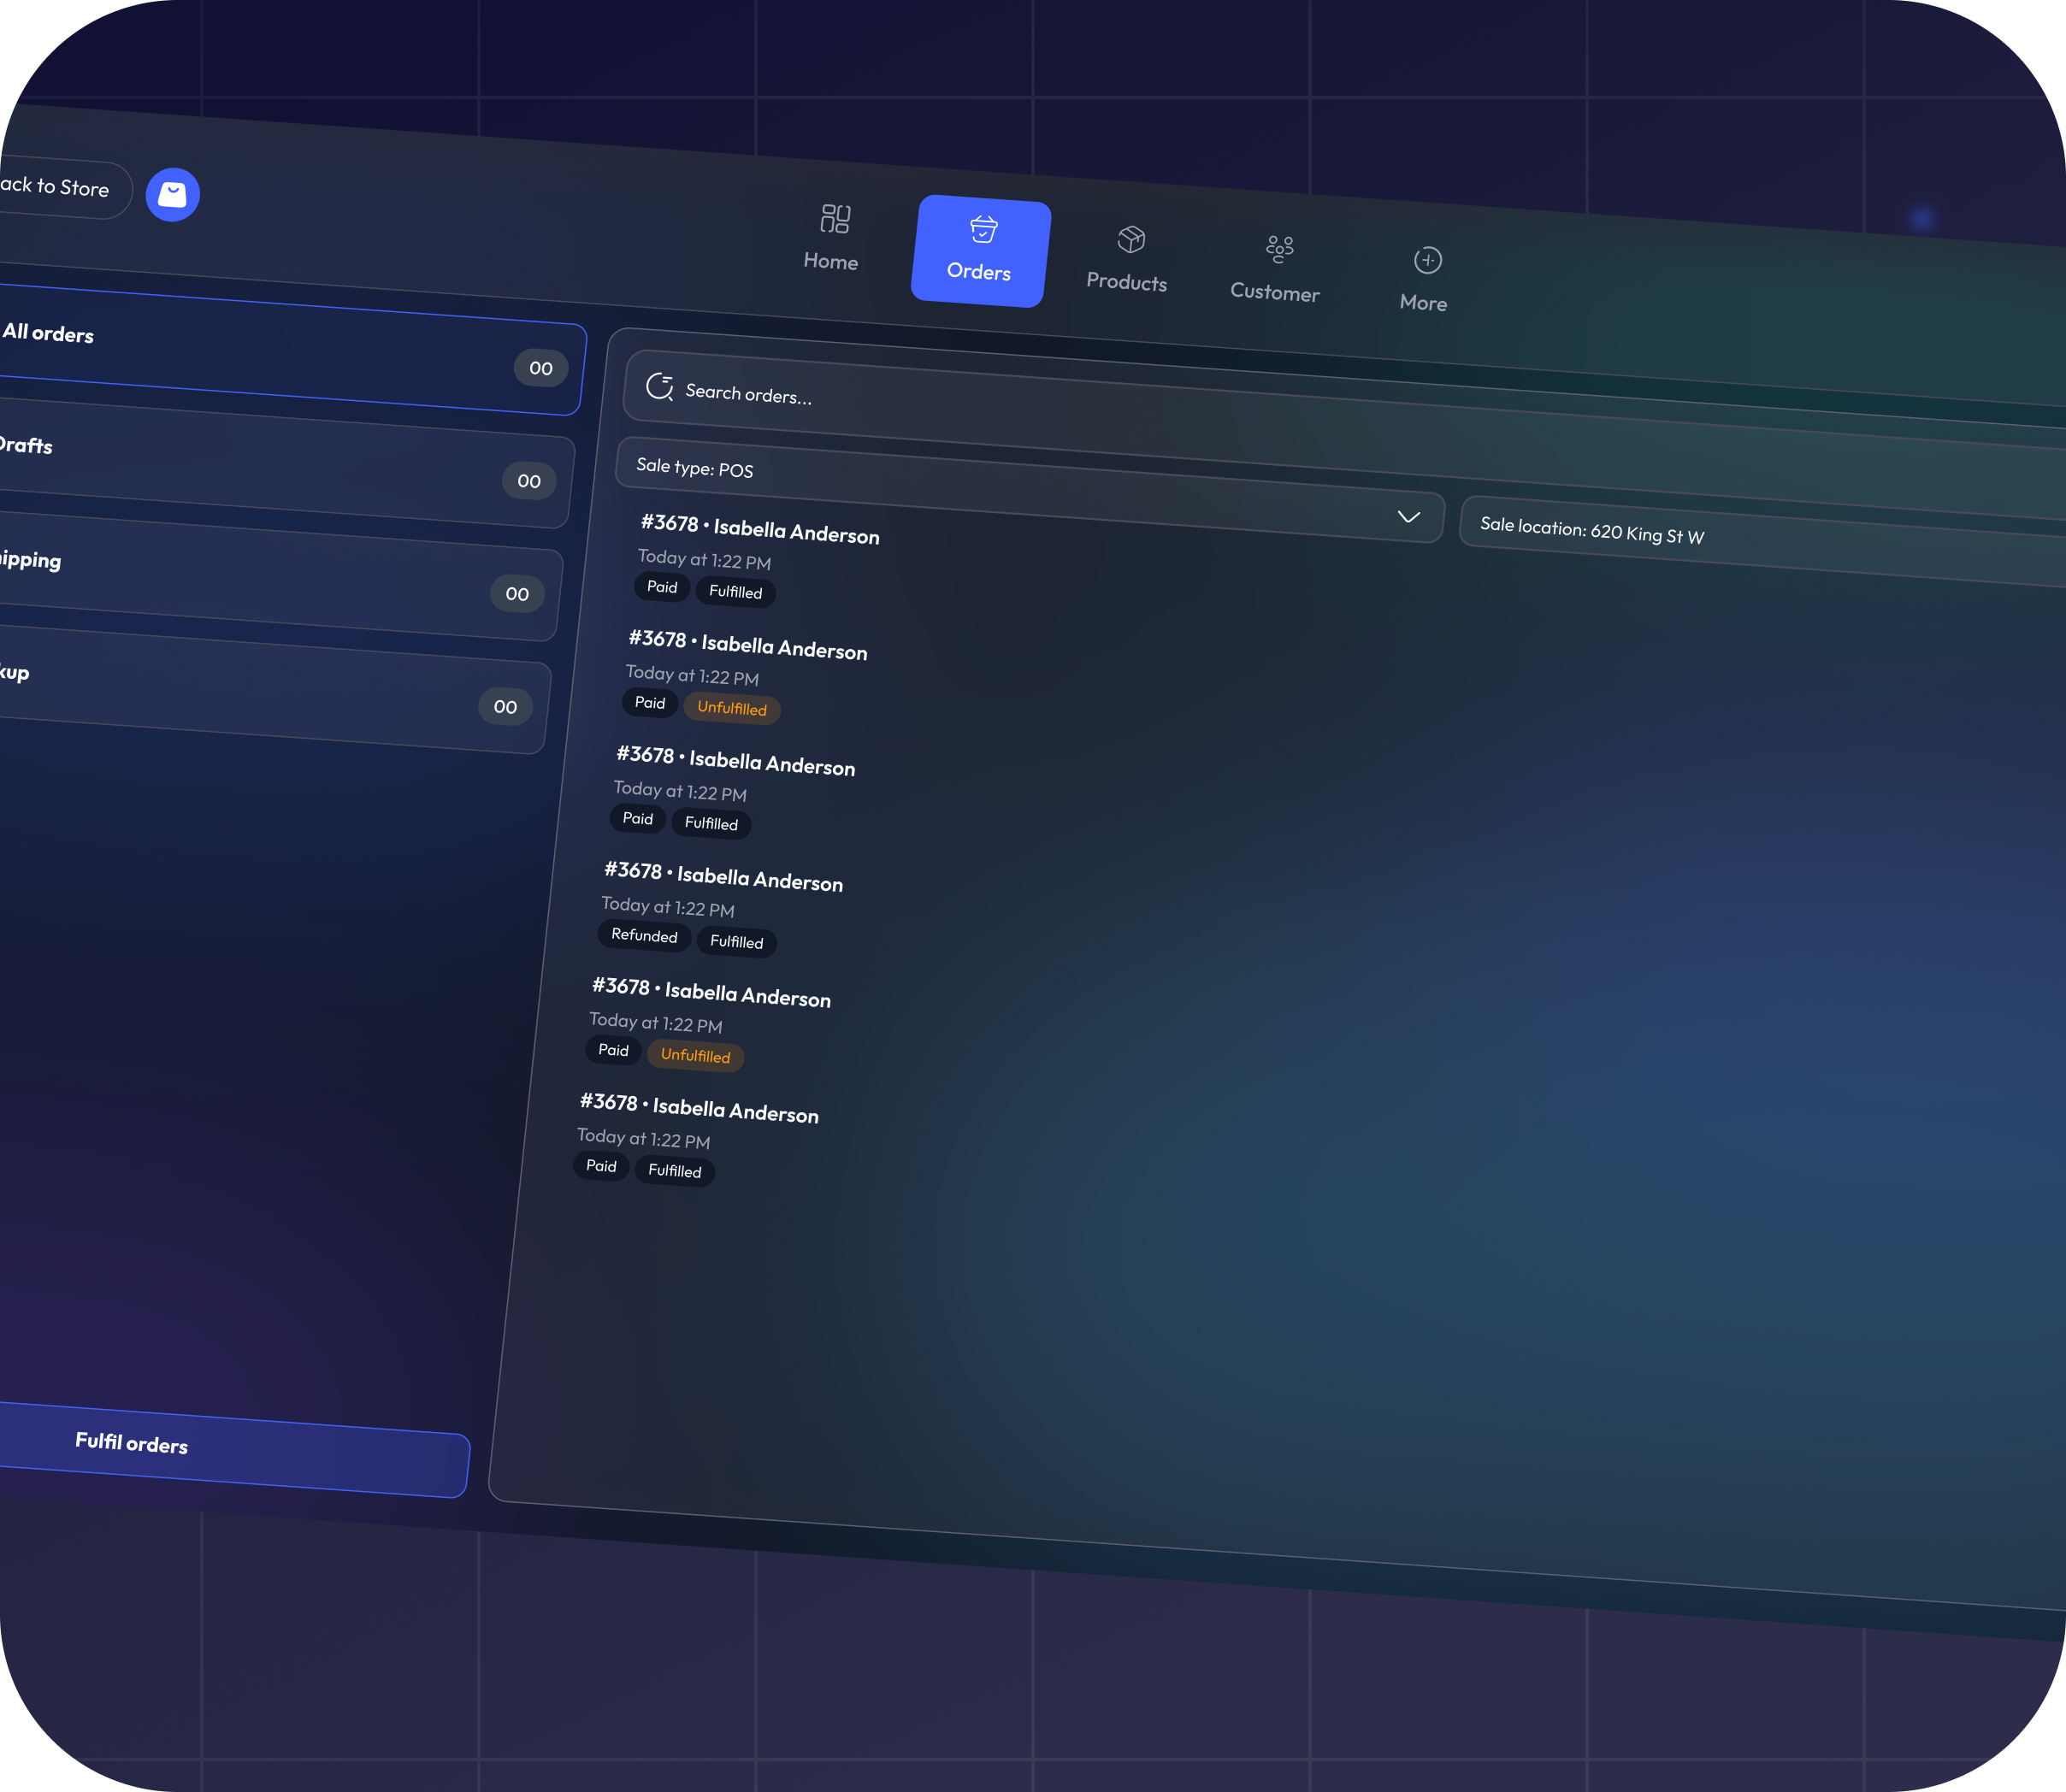Click the shopping bag store icon

click(x=172, y=194)
